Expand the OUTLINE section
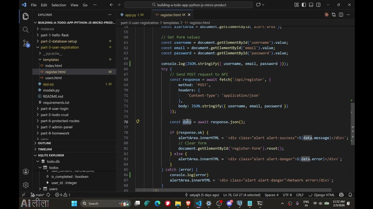This screenshot has height=209, width=373. tap(35, 143)
